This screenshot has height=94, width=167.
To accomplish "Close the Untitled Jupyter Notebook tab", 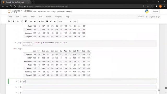I will click(28, 2).
